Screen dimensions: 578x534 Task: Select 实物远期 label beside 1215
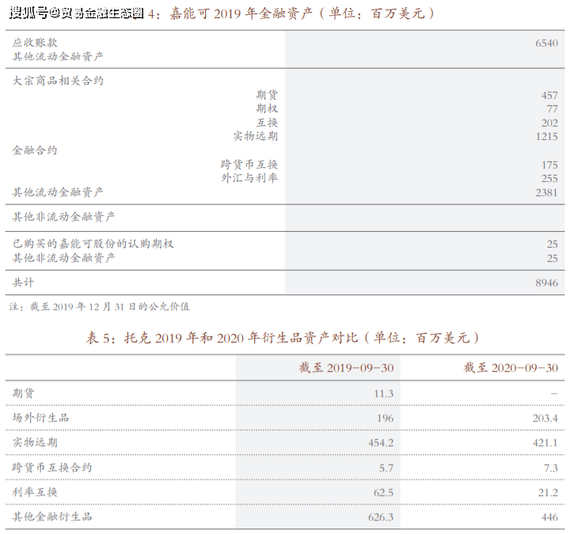(256, 136)
